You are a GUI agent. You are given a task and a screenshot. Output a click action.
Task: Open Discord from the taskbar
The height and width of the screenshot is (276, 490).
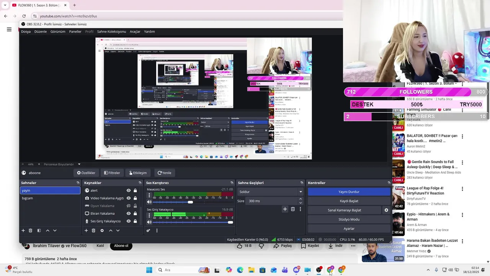(x=296, y=270)
